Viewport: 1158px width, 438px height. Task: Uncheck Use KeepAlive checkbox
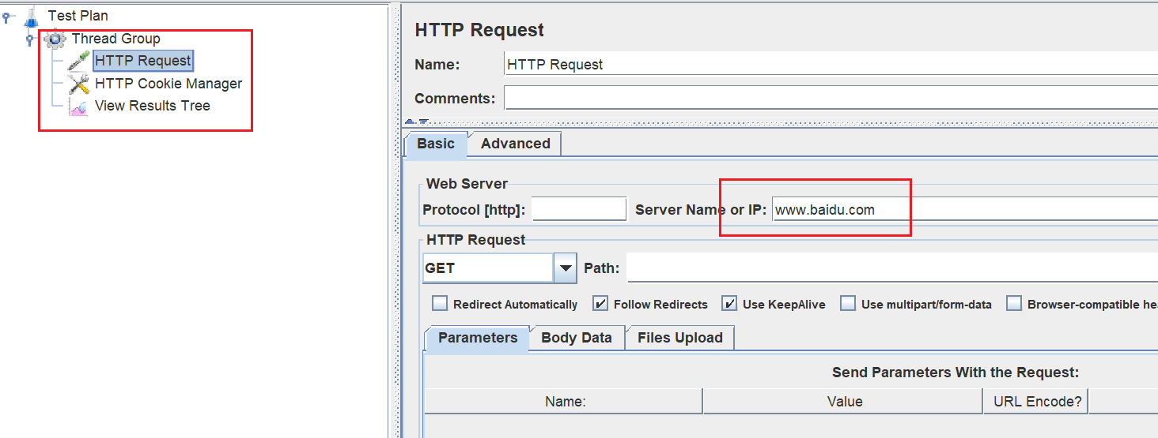pyautogui.click(x=729, y=304)
